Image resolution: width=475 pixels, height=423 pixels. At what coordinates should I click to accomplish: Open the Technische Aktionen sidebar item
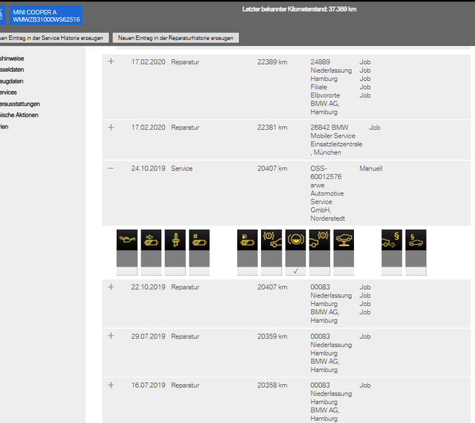tap(19, 115)
